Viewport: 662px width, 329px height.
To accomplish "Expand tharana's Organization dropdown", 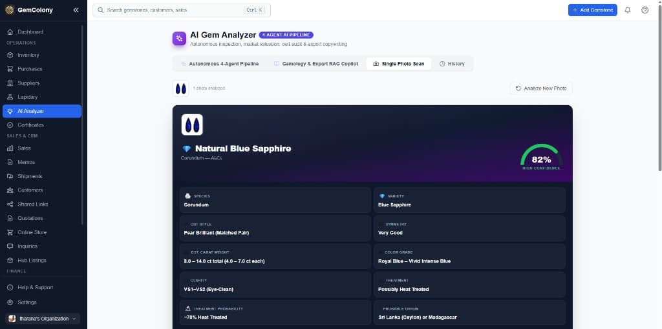I will pyautogui.click(x=42, y=319).
